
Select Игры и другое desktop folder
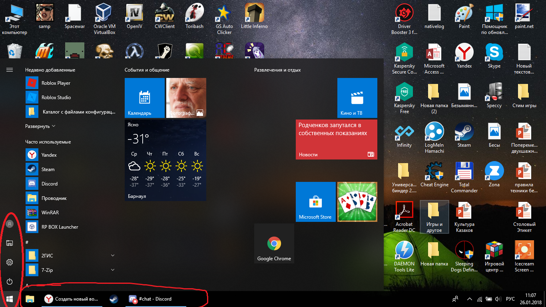click(x=434, y=217)
